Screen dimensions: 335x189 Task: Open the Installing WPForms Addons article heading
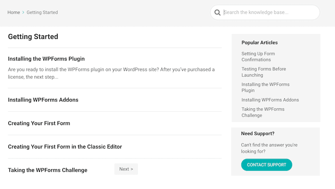coord(43,100)
